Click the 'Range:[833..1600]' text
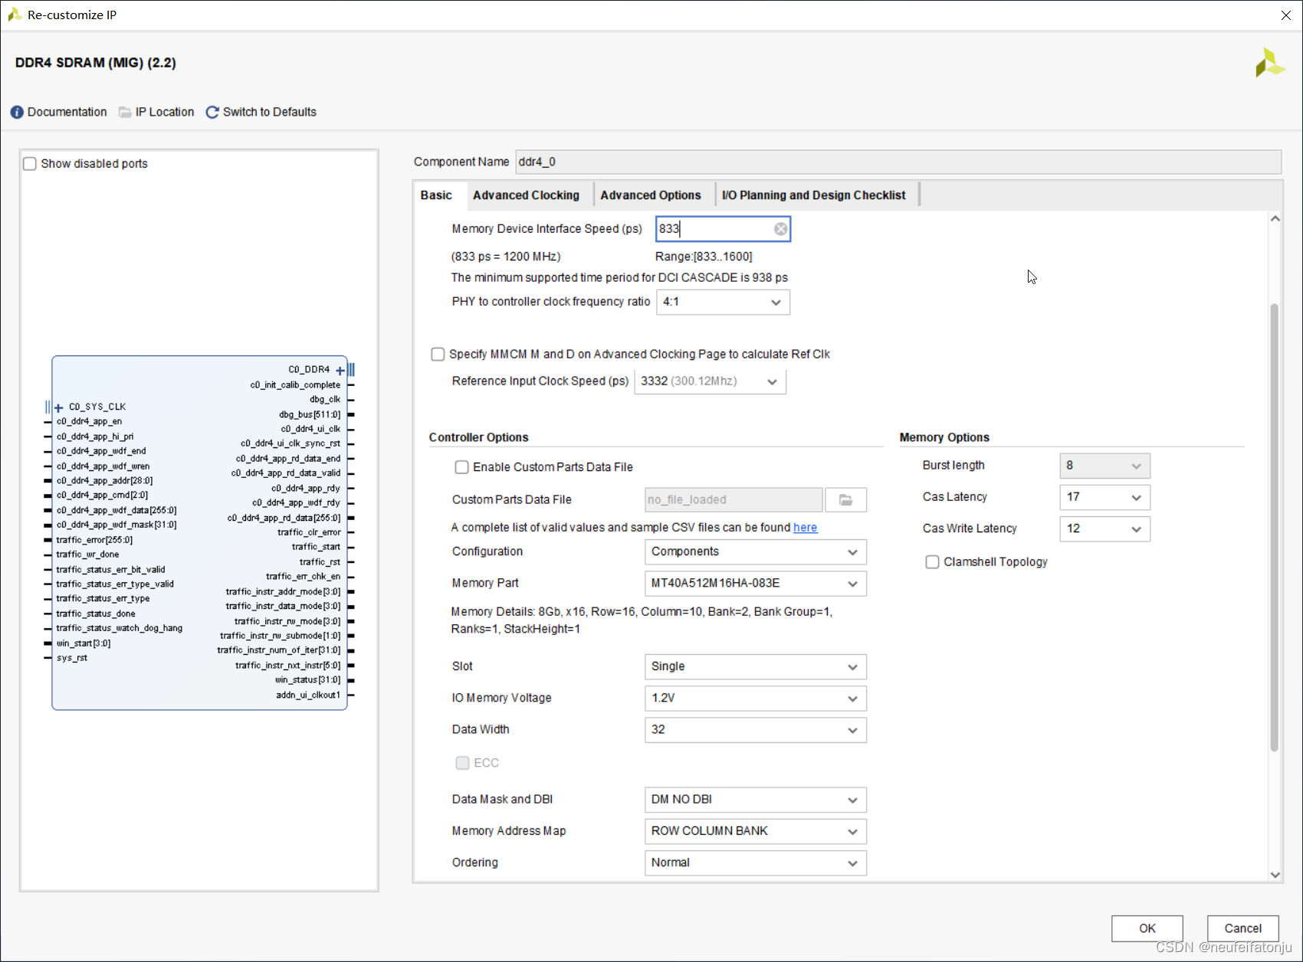Image resolution: width=1303 pixels, height=962 pixels. tap(704, 257)
